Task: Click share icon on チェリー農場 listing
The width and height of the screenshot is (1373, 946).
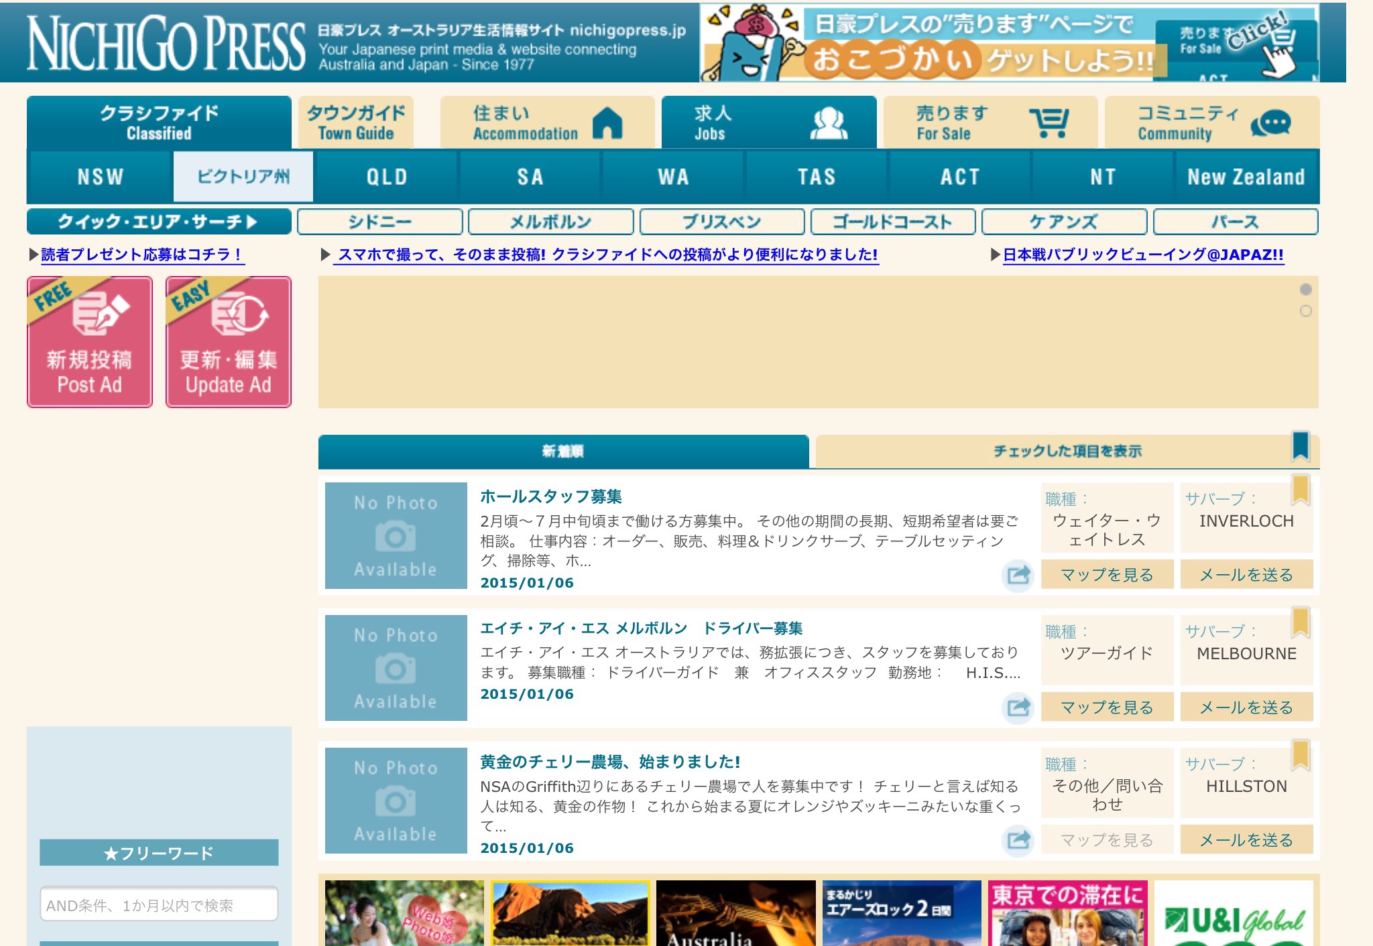Action: pos(1018,839)
